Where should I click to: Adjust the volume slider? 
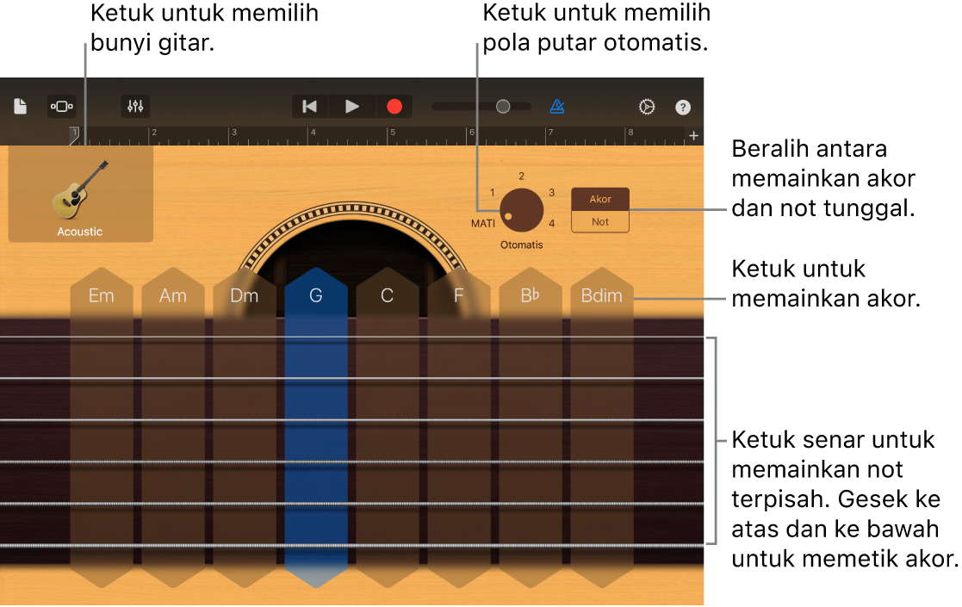point(502,106)
